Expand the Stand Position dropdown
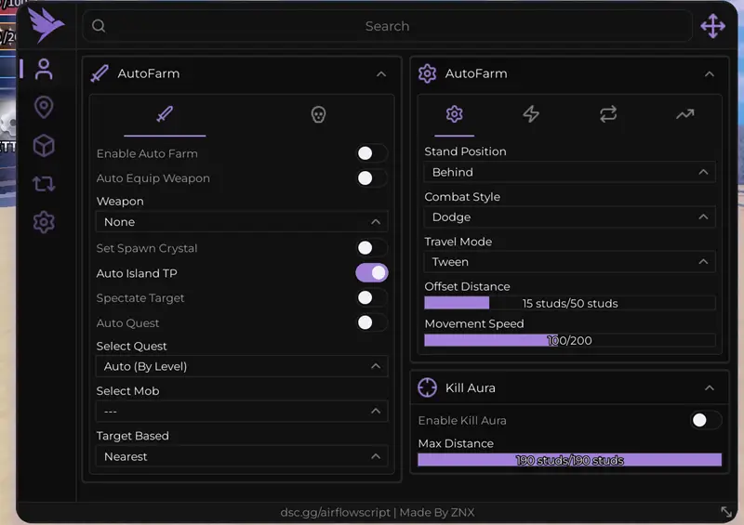The height and width of the screenshot is (525, 744). 569,172
